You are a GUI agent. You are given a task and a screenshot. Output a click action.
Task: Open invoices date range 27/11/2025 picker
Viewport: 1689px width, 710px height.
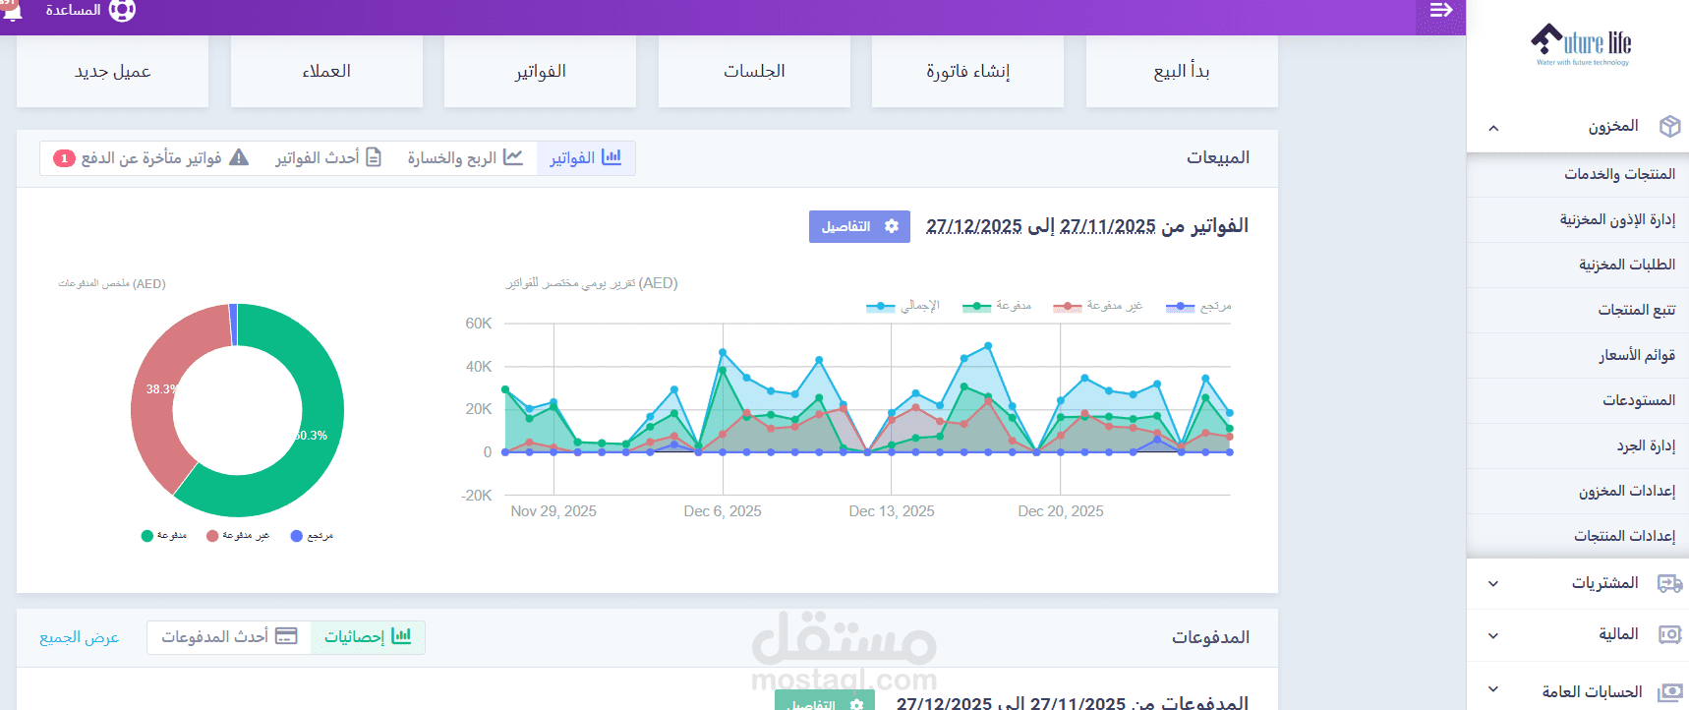1108,226
